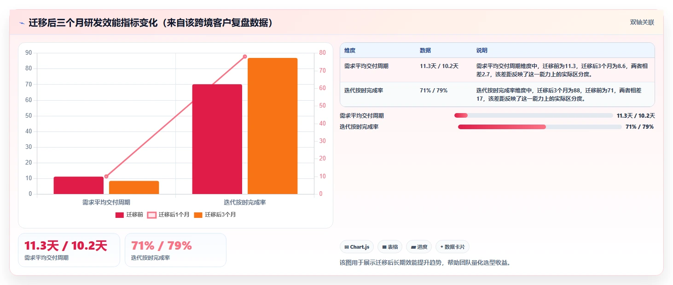Toggle the 迁移后3个月 legend item

[x=215, y=215]
